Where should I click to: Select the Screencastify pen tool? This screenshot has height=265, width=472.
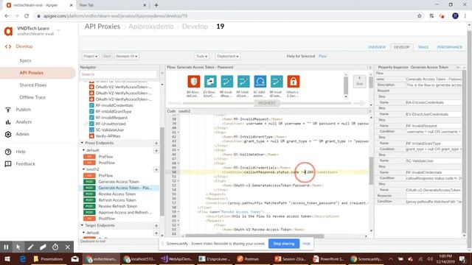tap(30, 247)
